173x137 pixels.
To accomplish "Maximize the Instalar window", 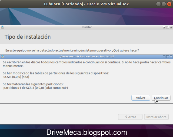I will [168, 27].
